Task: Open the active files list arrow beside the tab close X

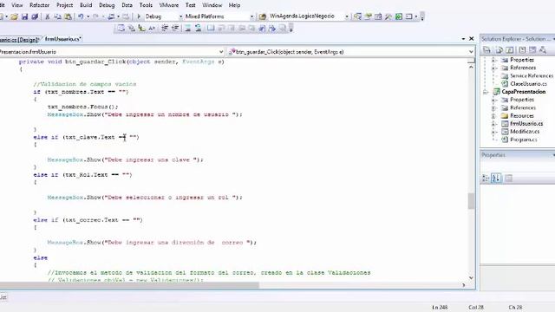Action: [463, 38]
